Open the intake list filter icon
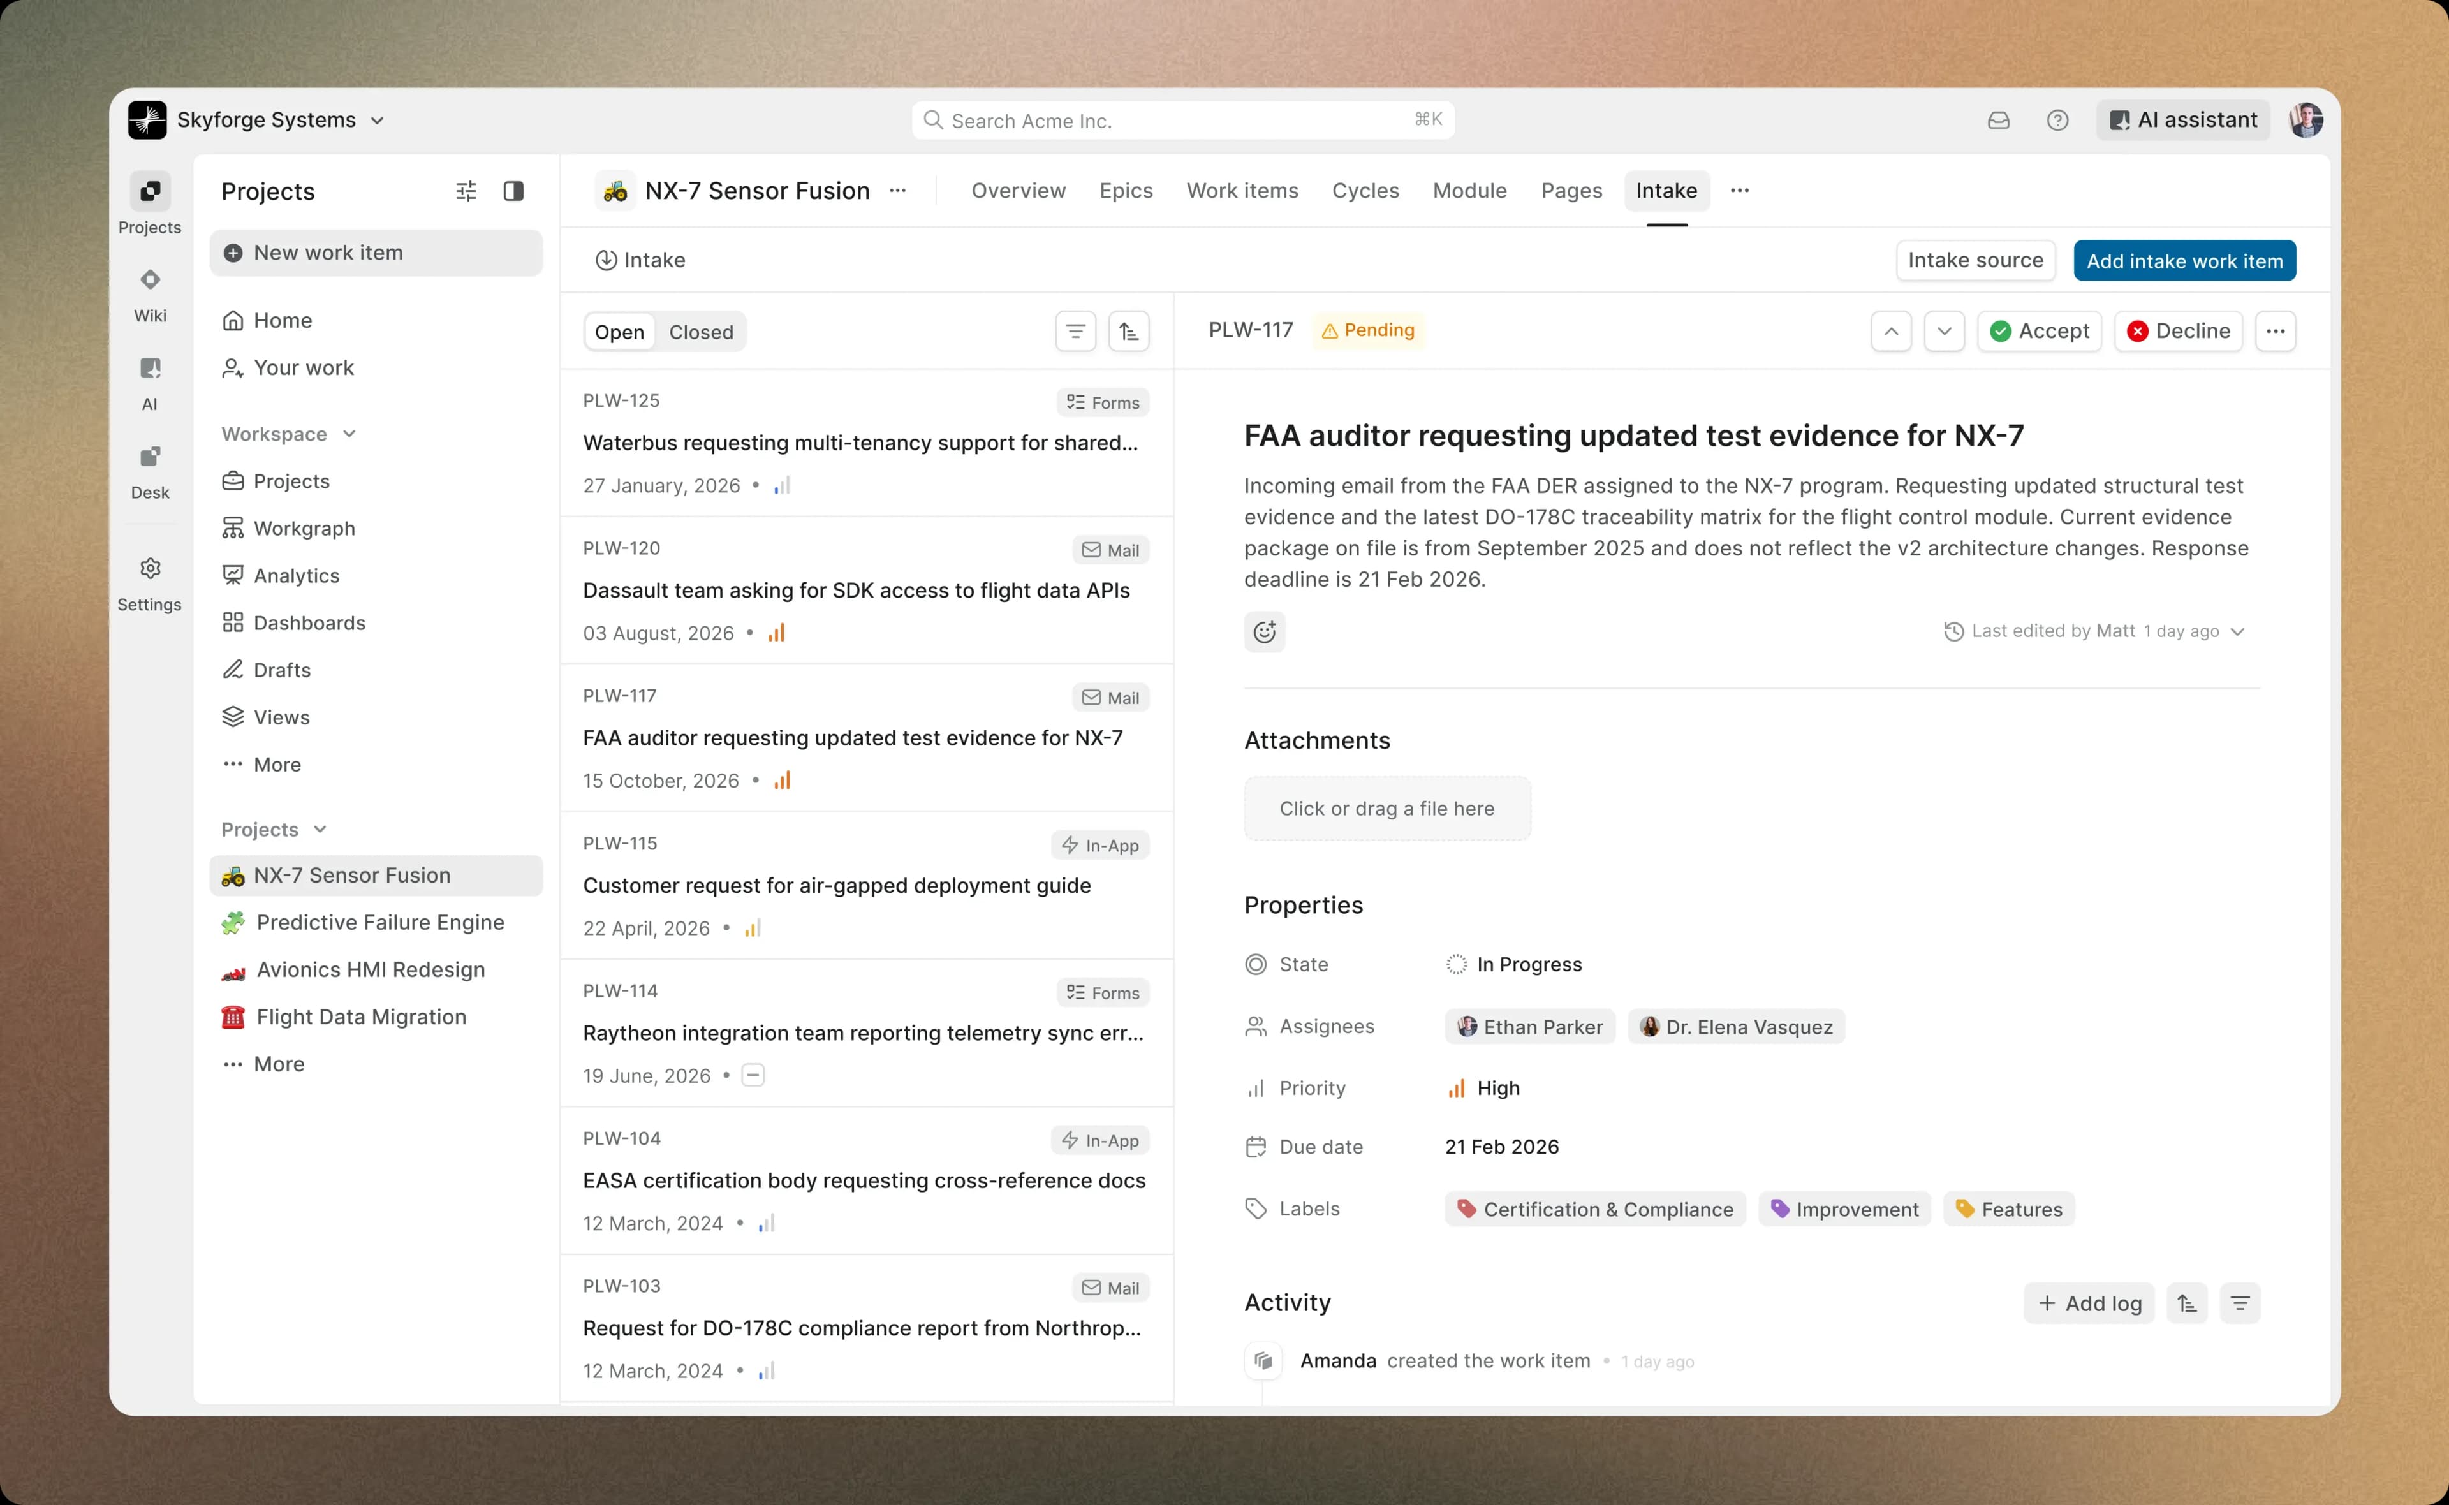This screenshot has height=1505, width=2449. click(x=1075, y=332)
